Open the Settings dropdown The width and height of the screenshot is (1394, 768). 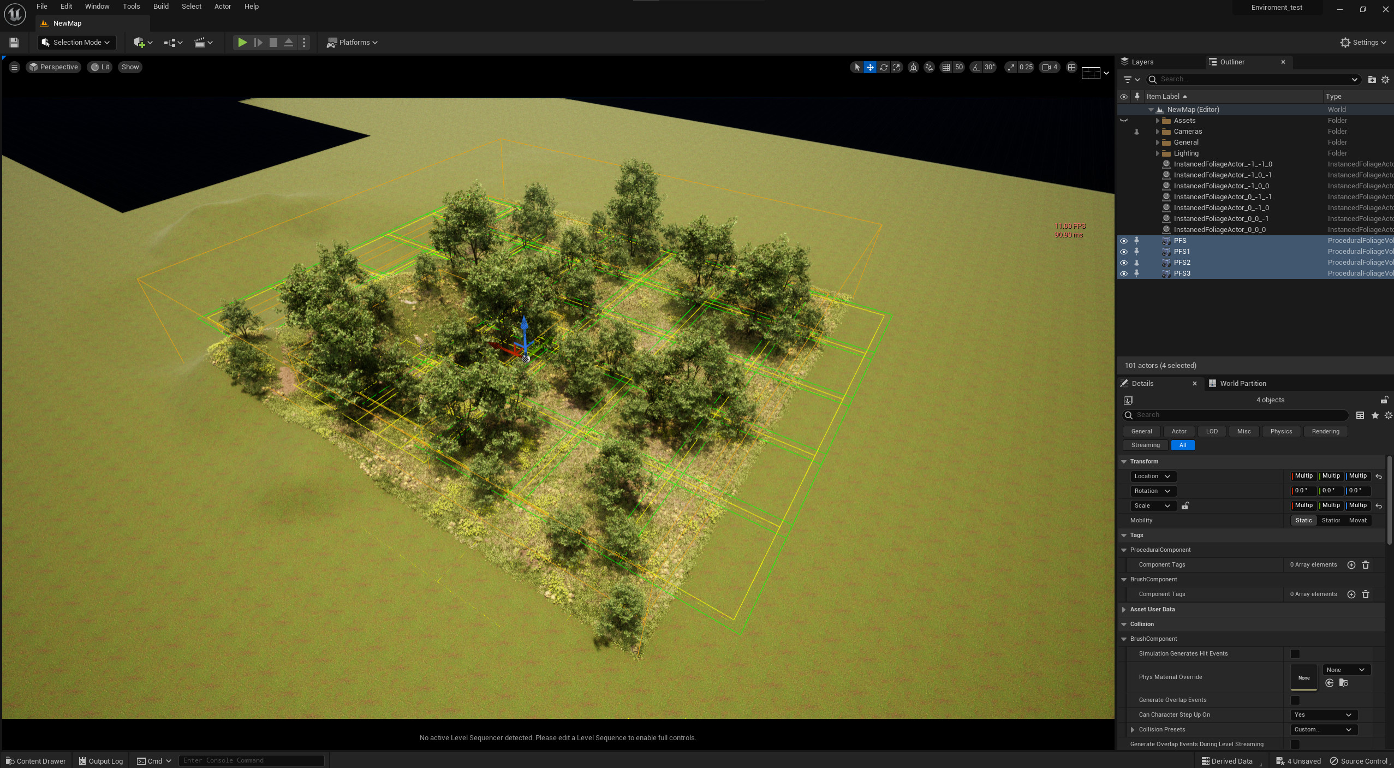[x=1363, y=43]
